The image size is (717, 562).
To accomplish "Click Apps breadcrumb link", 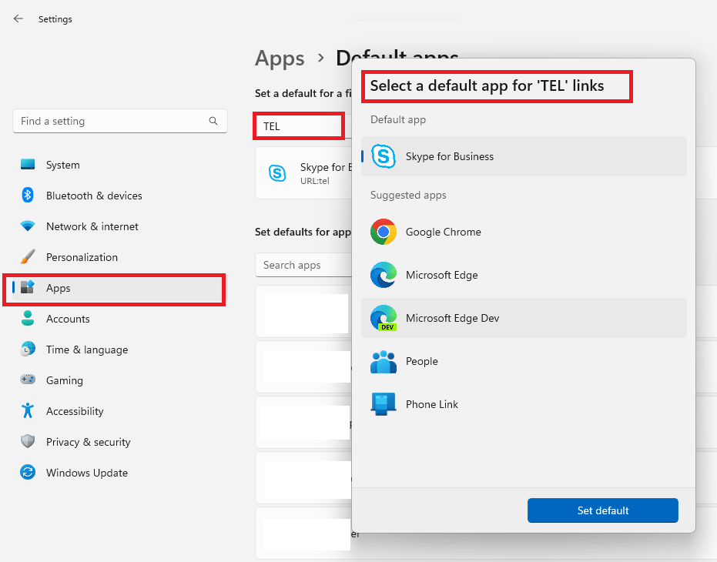I will (x=280, y=59).
